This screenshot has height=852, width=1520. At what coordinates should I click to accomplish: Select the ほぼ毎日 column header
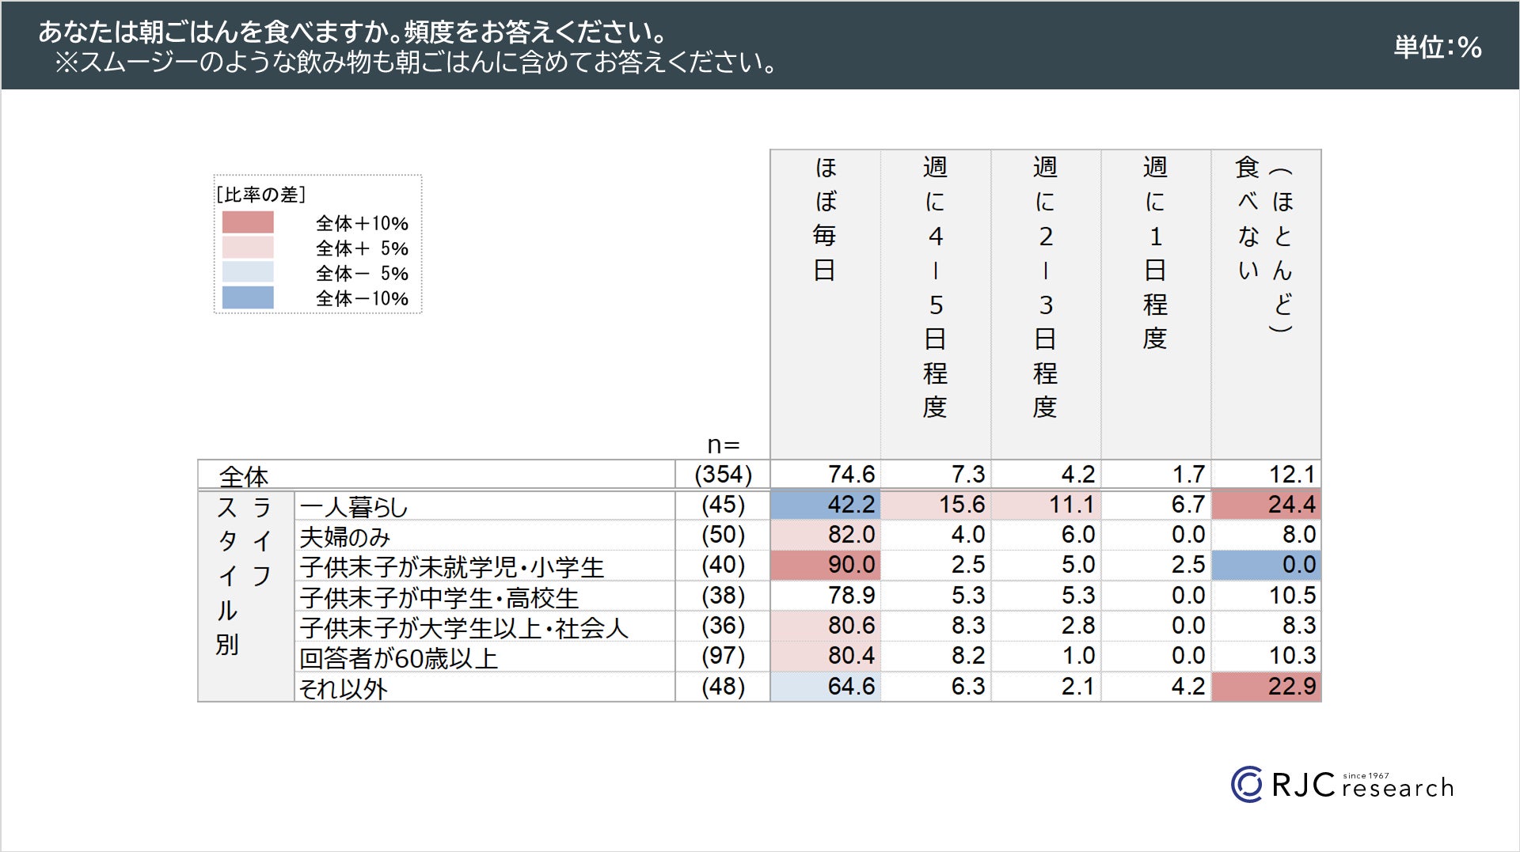click(x=825, y=219)
